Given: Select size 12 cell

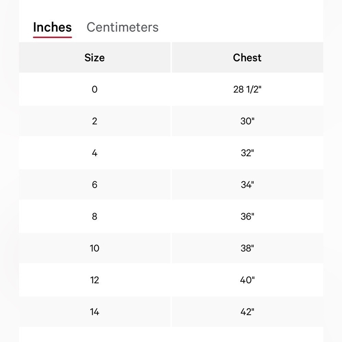Looking at the screenshot, I should pyautogui.click(x=95, y=280).
